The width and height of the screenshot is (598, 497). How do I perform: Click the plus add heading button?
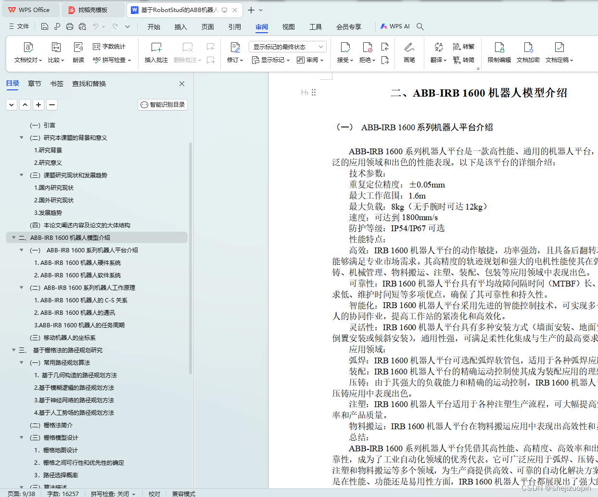(38, 104)
